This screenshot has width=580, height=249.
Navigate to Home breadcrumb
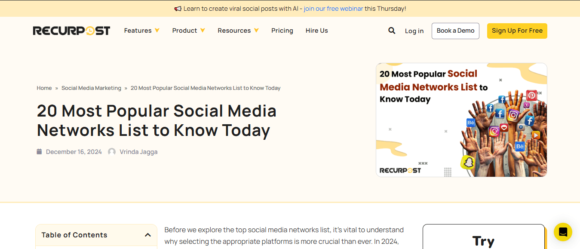pos(44,88)
